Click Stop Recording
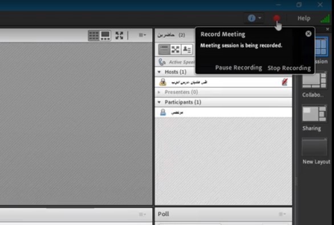Viewport: 334px width, 225px height. click(289, 68)
